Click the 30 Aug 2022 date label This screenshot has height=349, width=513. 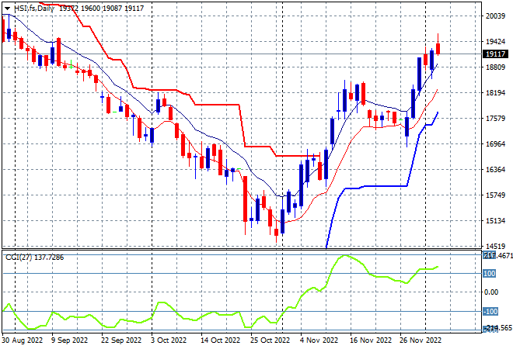click(23, 340)
